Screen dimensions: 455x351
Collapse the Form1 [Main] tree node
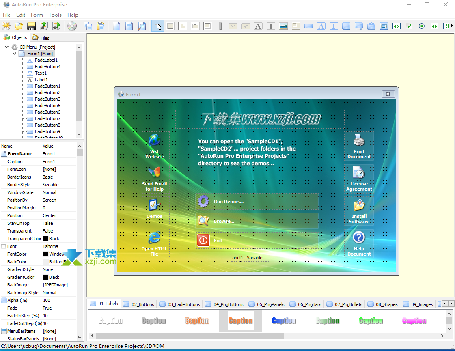pos(14,54)
